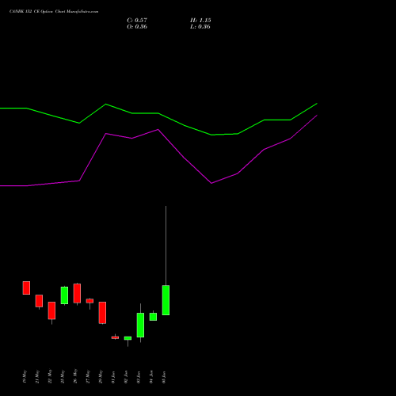
Task: Click the high value 'H: 1.15'
Action: [x=200, y=21]
